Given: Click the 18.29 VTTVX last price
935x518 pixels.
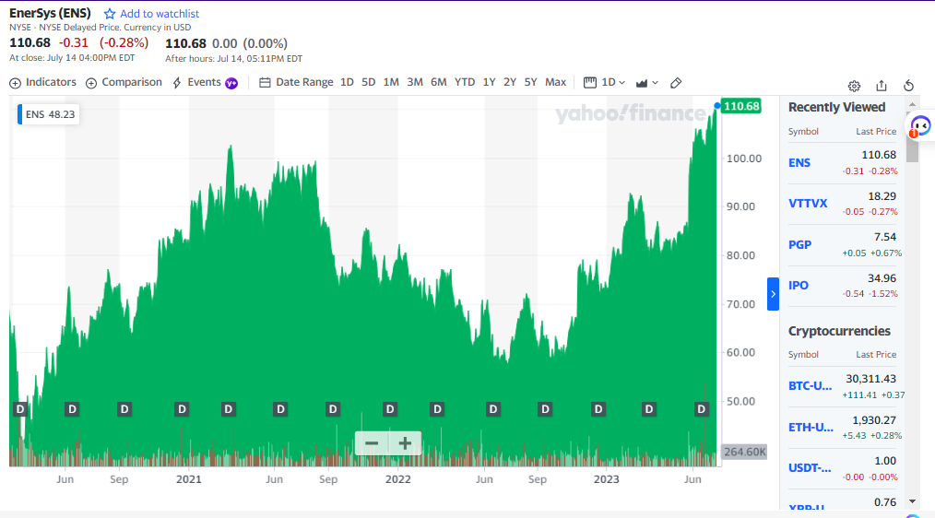Looking at the screenshot, I should pyautogui.click(x=882, y=196).
